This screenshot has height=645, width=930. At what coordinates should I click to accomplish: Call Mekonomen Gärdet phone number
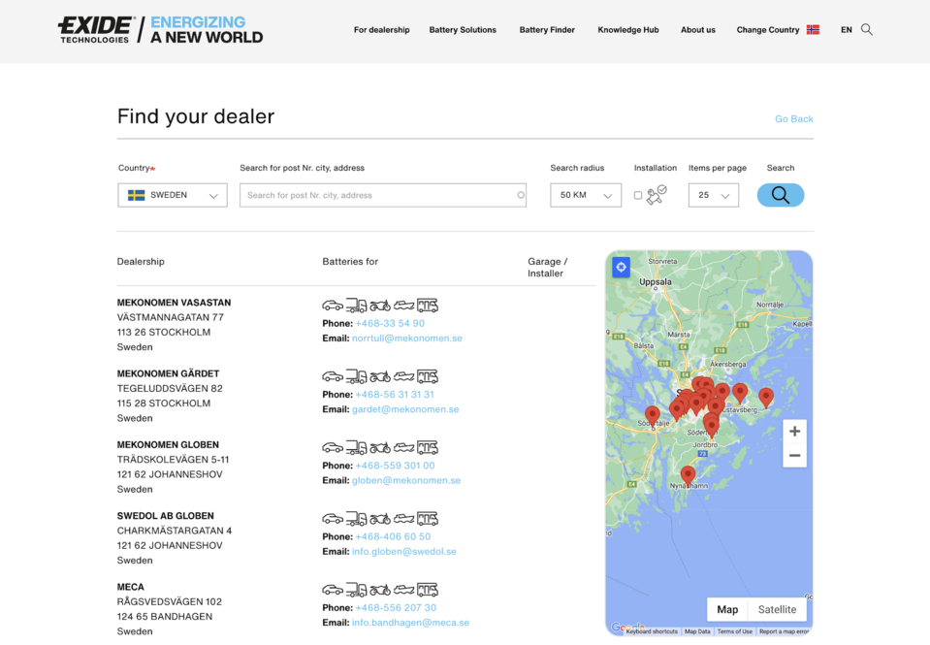pyautogui.click(x=395, y=395)
